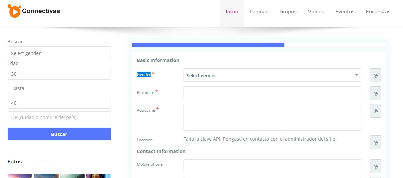Open the sidebar search 'Select gender' dropdown
The width and height of the screenshot is (403, 178).
[x=59, y=53]
